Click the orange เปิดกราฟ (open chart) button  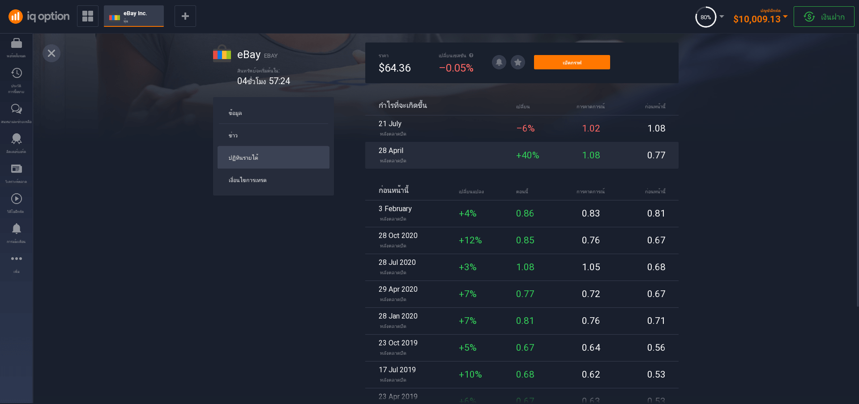pyautogui.click(x=572, y=62)
